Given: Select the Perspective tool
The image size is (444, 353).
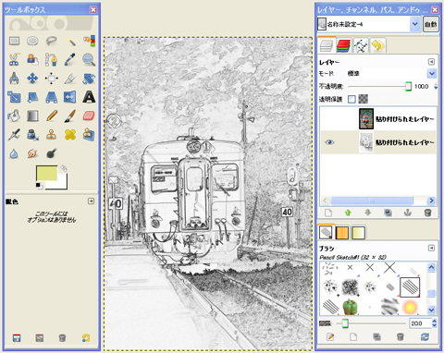Looking at the screenshot, I should pos(52,97).
